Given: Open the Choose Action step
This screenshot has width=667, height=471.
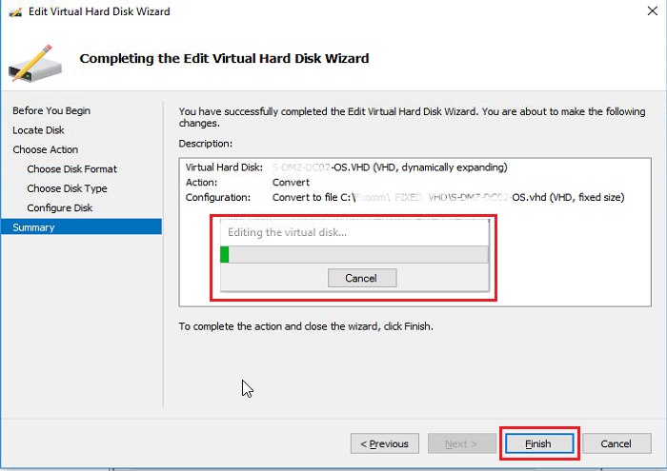Looking at the screenshot, I should (x=46, y=149).
